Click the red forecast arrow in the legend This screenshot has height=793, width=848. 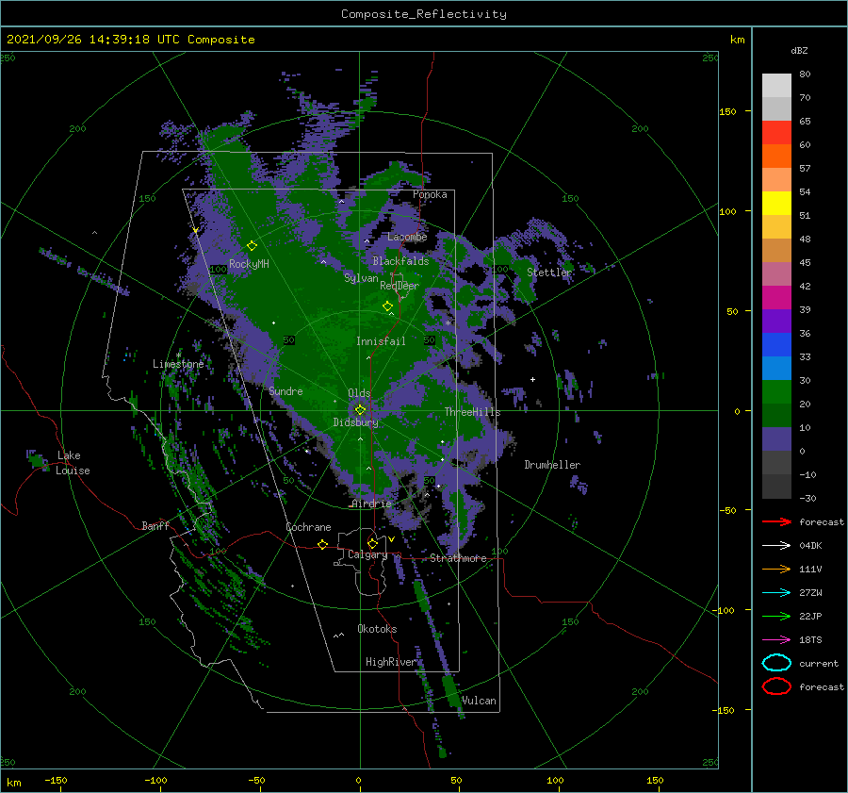pyautogui.click(x=776, y=521)
